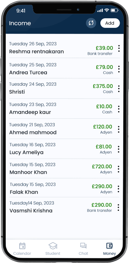Open the Chat tab
The height and width of the screenshot is (263, 129).
click(x=83, y=249)
